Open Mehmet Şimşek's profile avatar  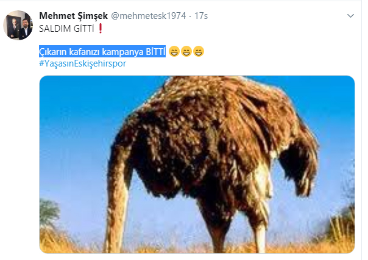(18, 25)
